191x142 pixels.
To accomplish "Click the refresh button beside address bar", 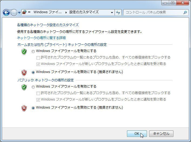I will click(x=118, y=12).
